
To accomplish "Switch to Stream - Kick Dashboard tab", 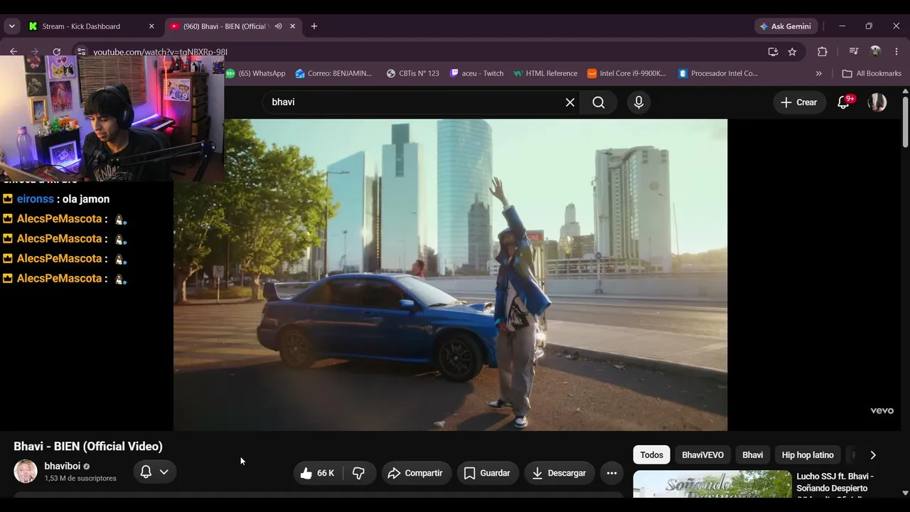I will pos(91,26).
